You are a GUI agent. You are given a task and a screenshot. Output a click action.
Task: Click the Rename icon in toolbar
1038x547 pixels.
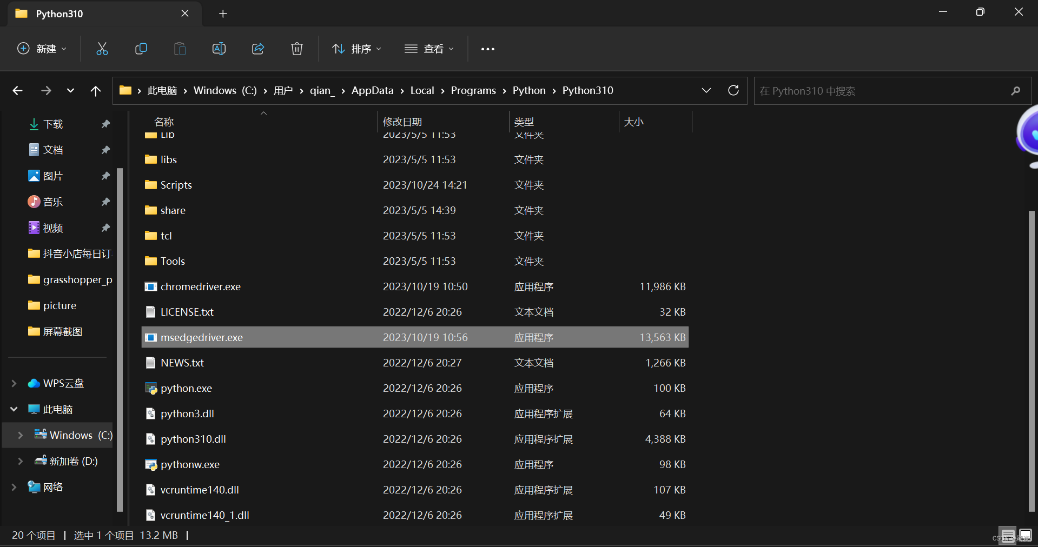coord(219,49)
